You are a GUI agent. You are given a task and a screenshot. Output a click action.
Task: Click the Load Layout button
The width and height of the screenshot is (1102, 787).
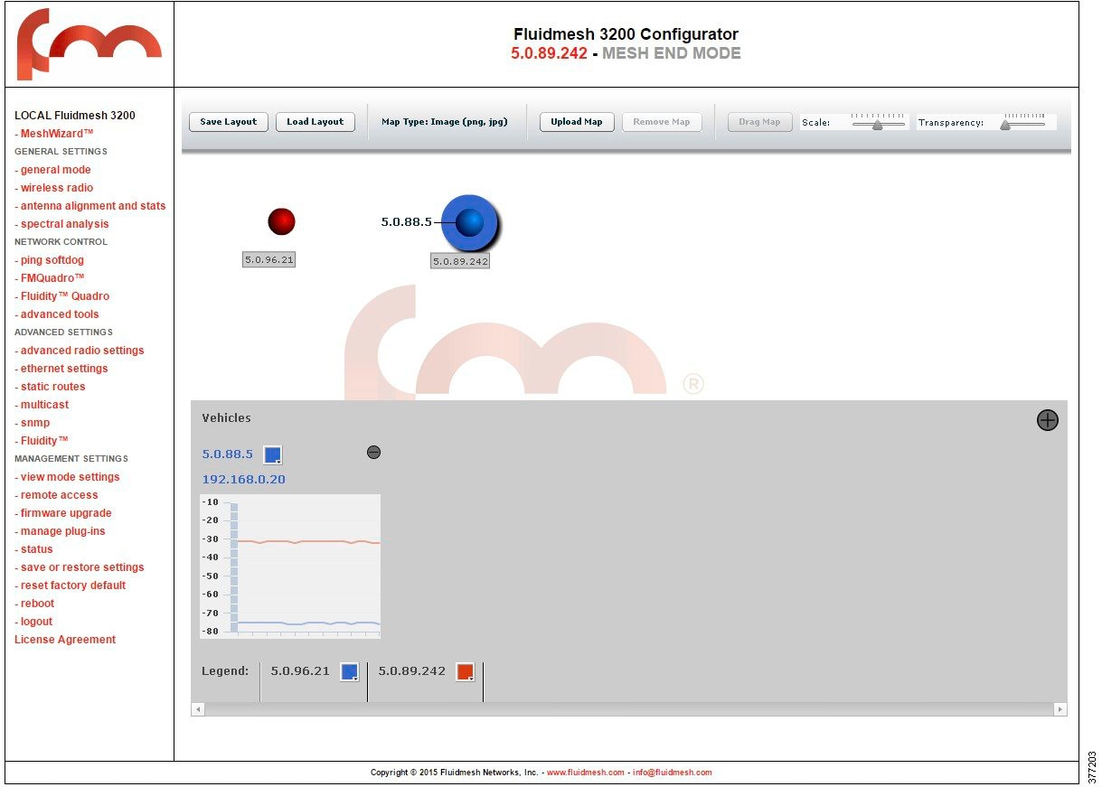[x=316, y=122]
